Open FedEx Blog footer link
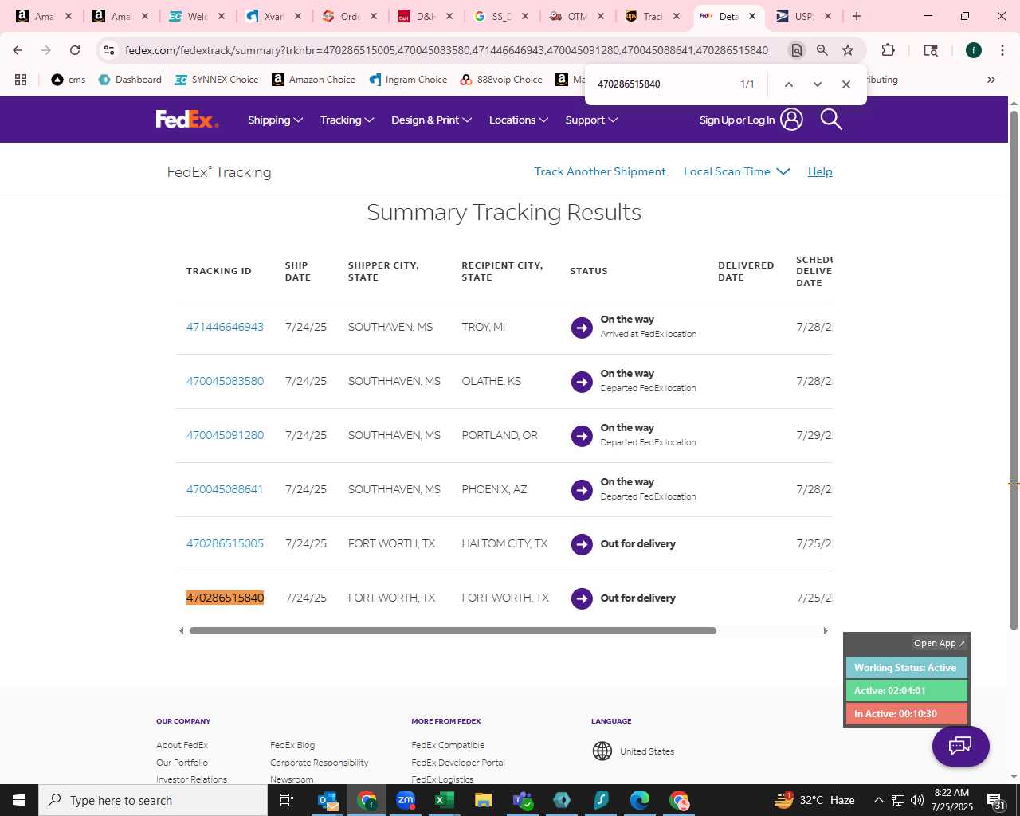1020x816 pixels. click(x=292, y=745)
